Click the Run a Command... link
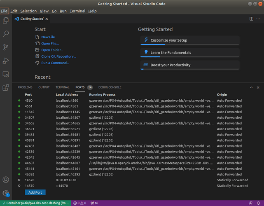Viewport: 264px width, 206px height. point(55,63)
